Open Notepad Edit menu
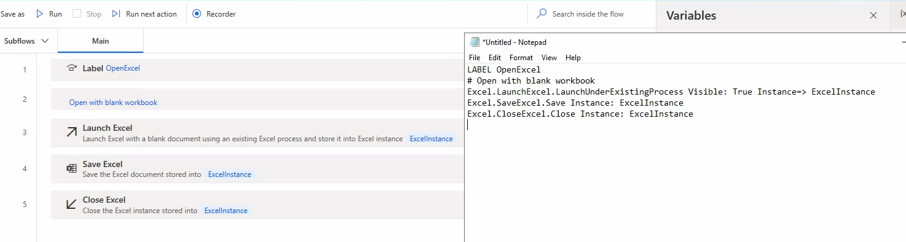Screen dimensions: 906x242 [495, 58]
